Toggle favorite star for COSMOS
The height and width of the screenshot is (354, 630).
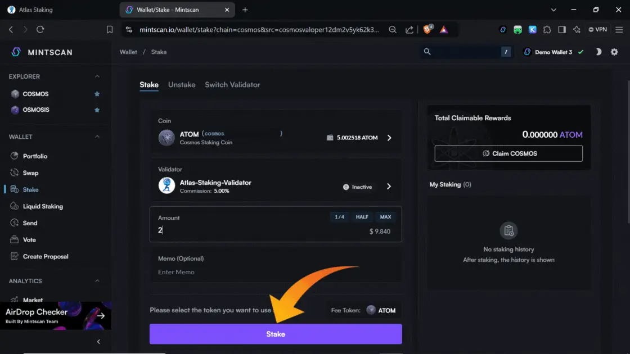click(97, 94)
